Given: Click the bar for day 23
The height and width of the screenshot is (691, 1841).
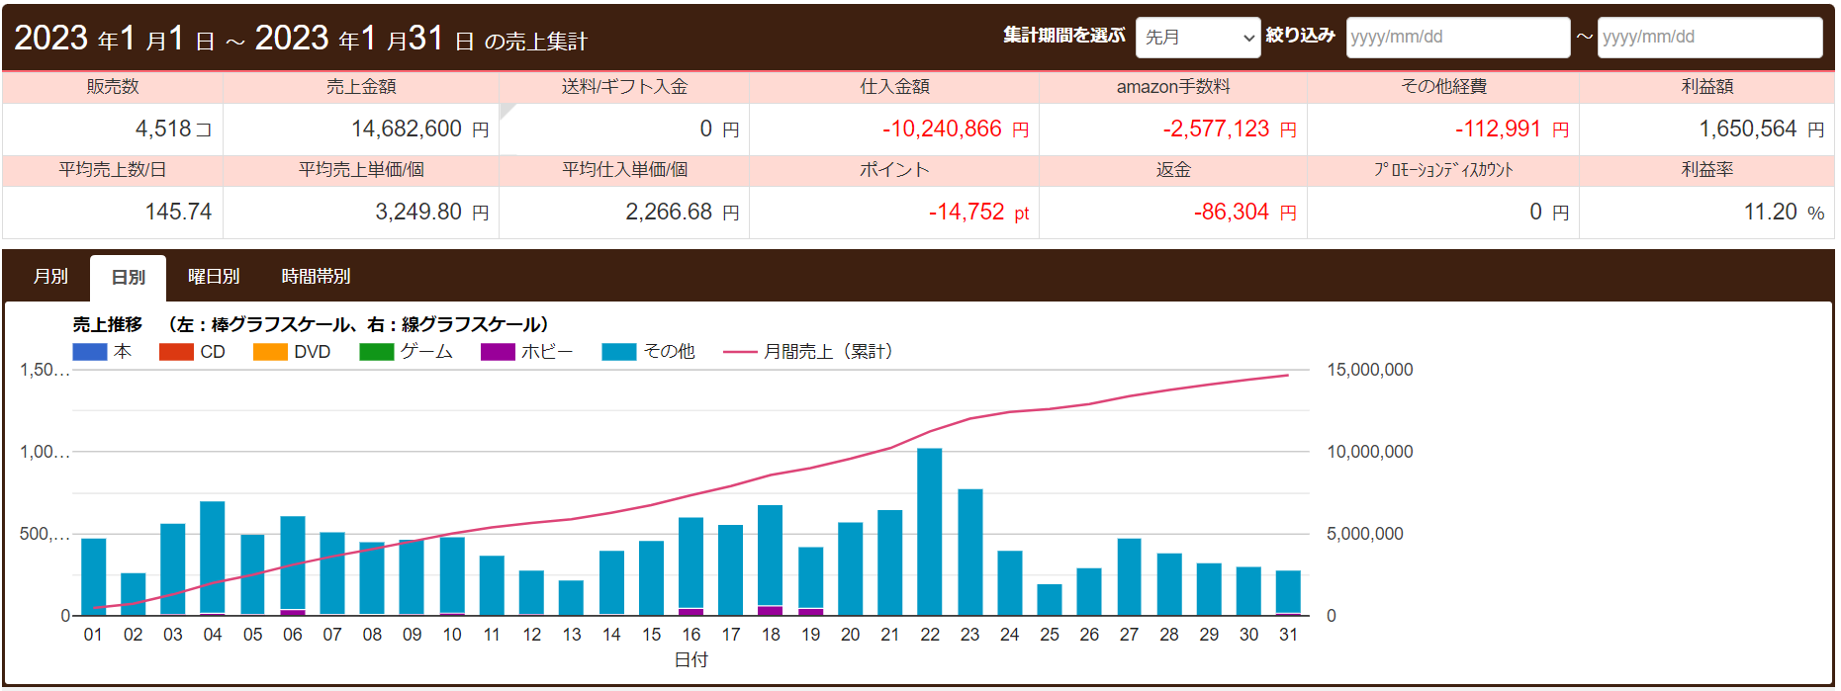Looking at the screenshot, I should [969, 552].
